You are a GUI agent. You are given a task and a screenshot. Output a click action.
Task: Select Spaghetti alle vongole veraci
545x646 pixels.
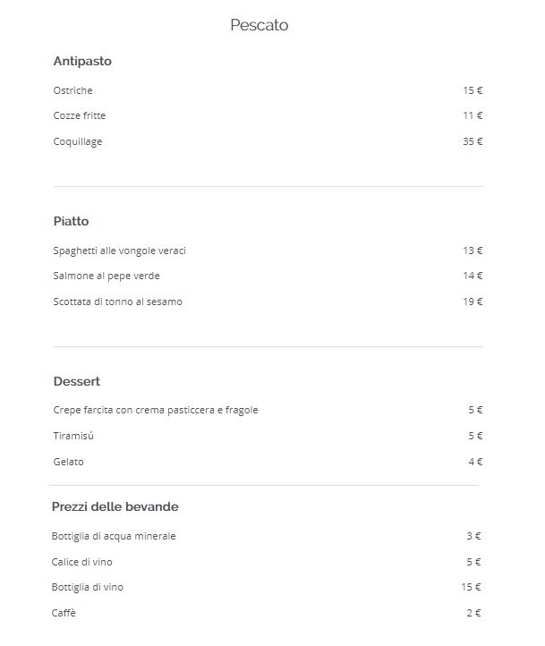pyautogui.click(x=119, y=251)
